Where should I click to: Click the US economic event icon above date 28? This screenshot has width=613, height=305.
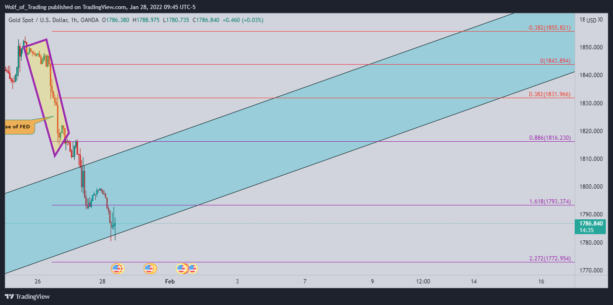[x=117, y=269]
